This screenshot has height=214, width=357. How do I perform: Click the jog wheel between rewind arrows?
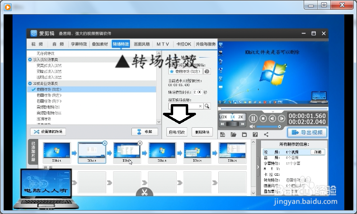point(232,124)
